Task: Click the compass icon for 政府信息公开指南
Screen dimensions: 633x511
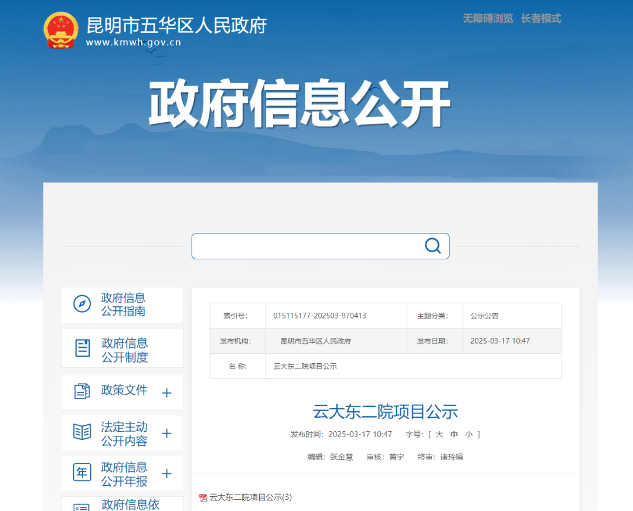Action: pyautogui.click(x=82, y=304)
